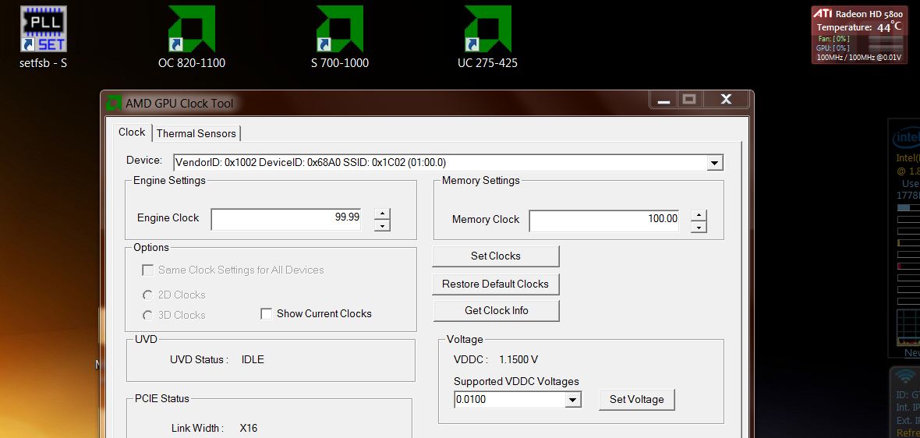This screenshot has width=920, height=438.
Task: Click the Set Voltage button
Action: coord(637,399)
